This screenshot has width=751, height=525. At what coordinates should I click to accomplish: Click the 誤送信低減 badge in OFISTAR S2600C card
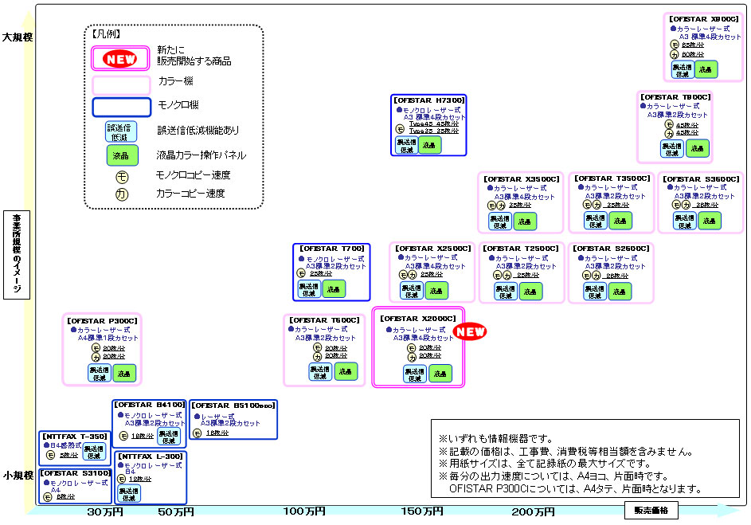[x=595, y=292]
